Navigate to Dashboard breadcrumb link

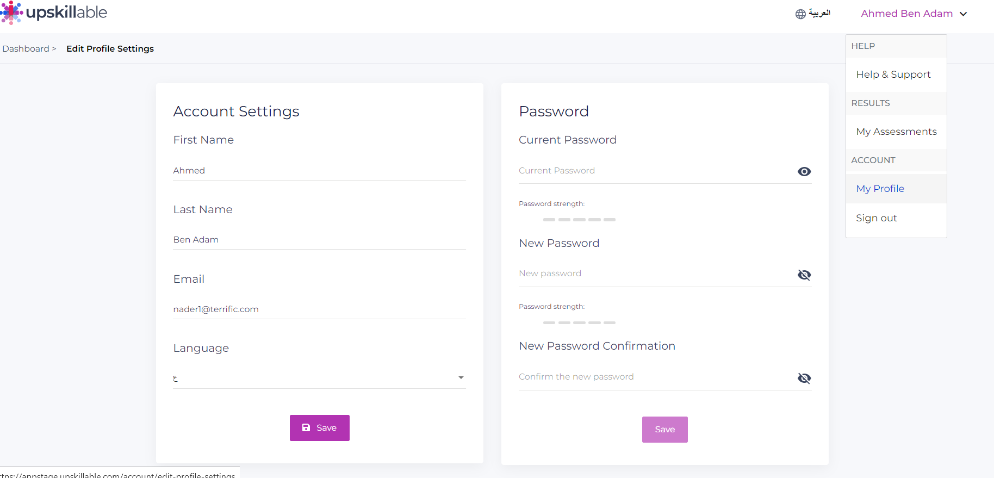[x=26, y=49]
